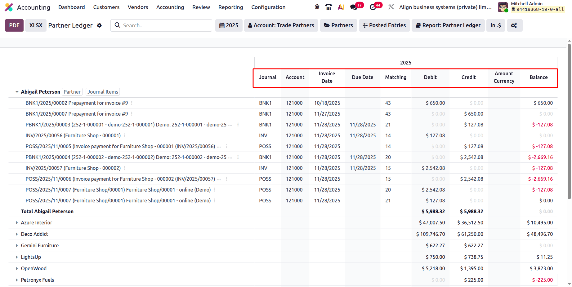Open the Accounting menu item

point(170,7)
